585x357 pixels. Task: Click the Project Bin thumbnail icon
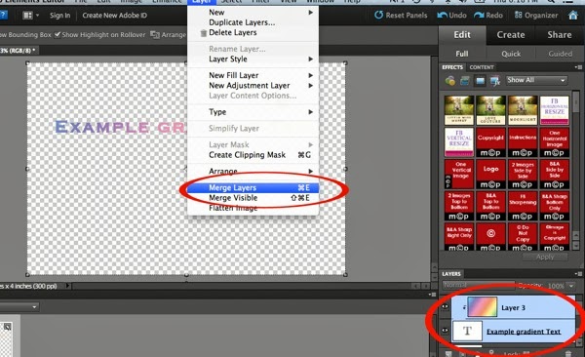pyautogui.click(x=7, y=327)
